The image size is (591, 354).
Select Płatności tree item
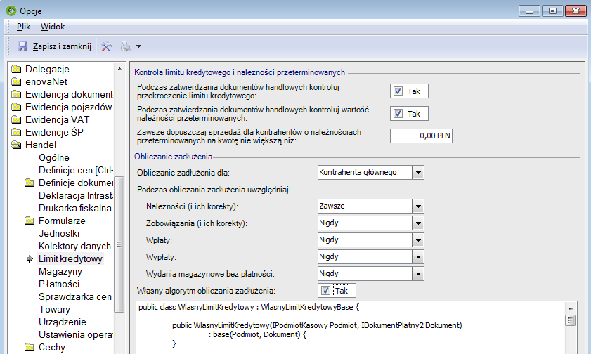(59, 284)
